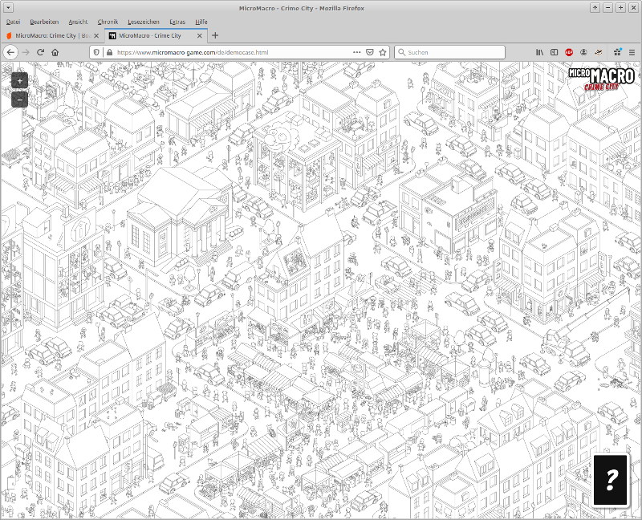Open the Firefox hamburger menu
This screenshot has height=520, width=642.
(x=632, y=52)
